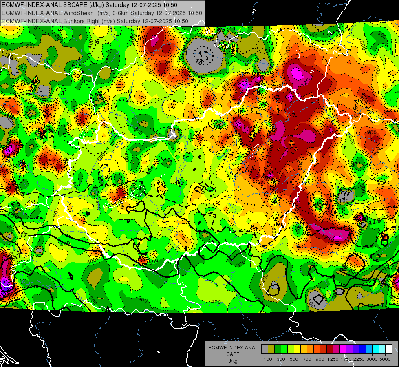Select the pure blue legend swatch

click(x=363, y=349)
